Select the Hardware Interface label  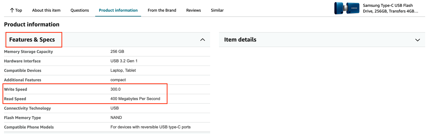click(22, 61)
